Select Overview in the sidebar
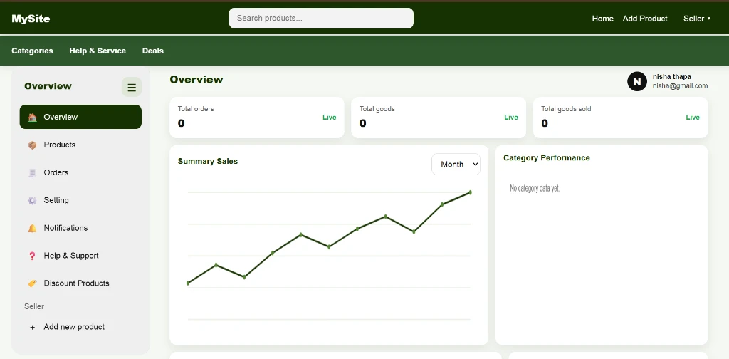Screen dimensions: 729x359 [x=80, y=117]
